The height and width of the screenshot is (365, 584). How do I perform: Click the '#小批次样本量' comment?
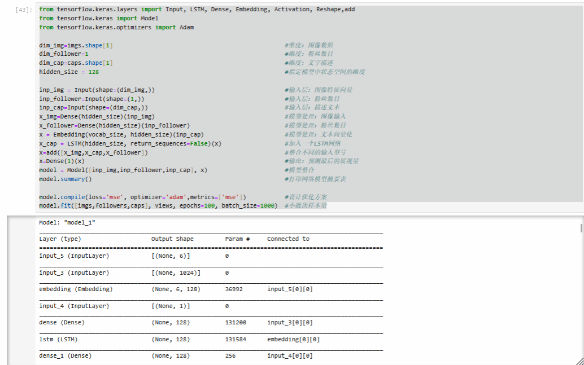pyautogui.click(x=306, y=205)
